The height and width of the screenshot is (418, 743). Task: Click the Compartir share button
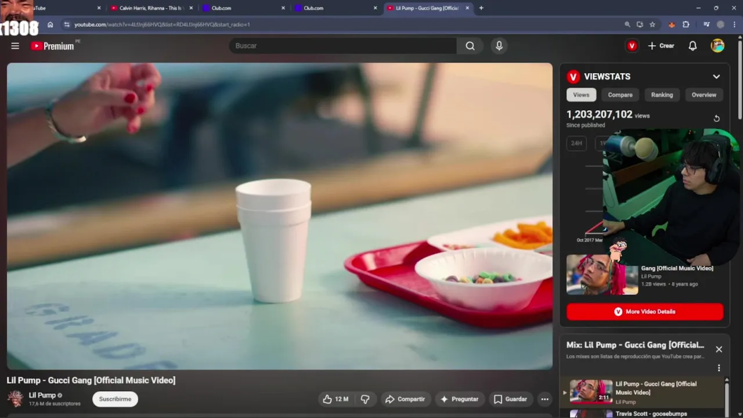click(x=405, y=399)
